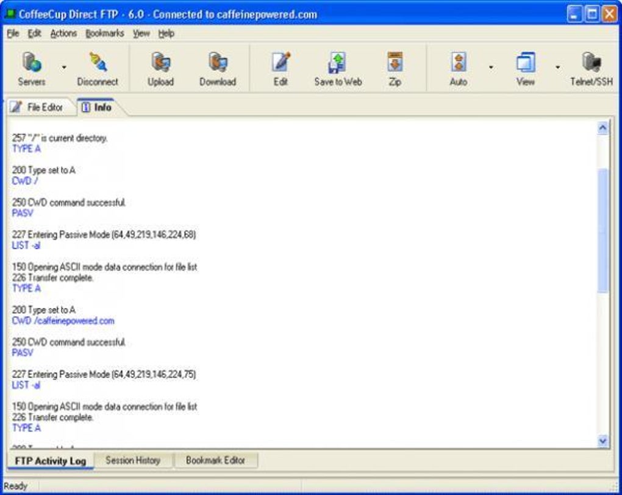Switch to the Session History tab
Viewport: 622px width, 495px height.
tap(133, 460)
